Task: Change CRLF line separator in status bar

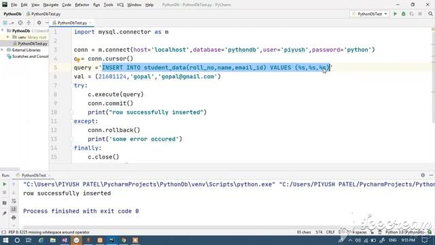Action: (330, 232)
